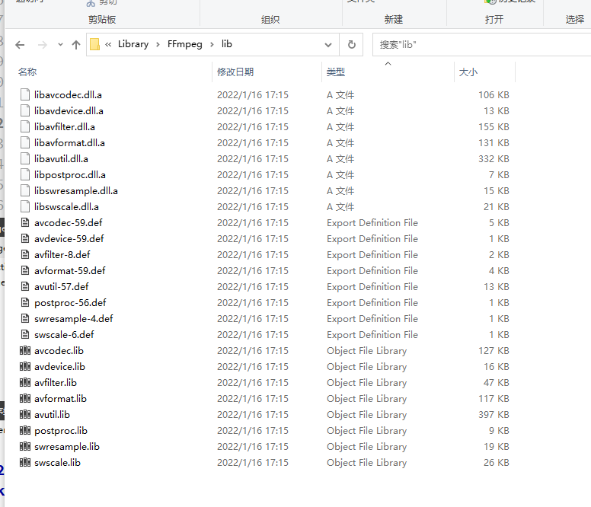The width and height of the screenshot is (591, 507).
Task: Open the Library breadcrumb folder
Action: pyautogui.click(x=133, y=44)
